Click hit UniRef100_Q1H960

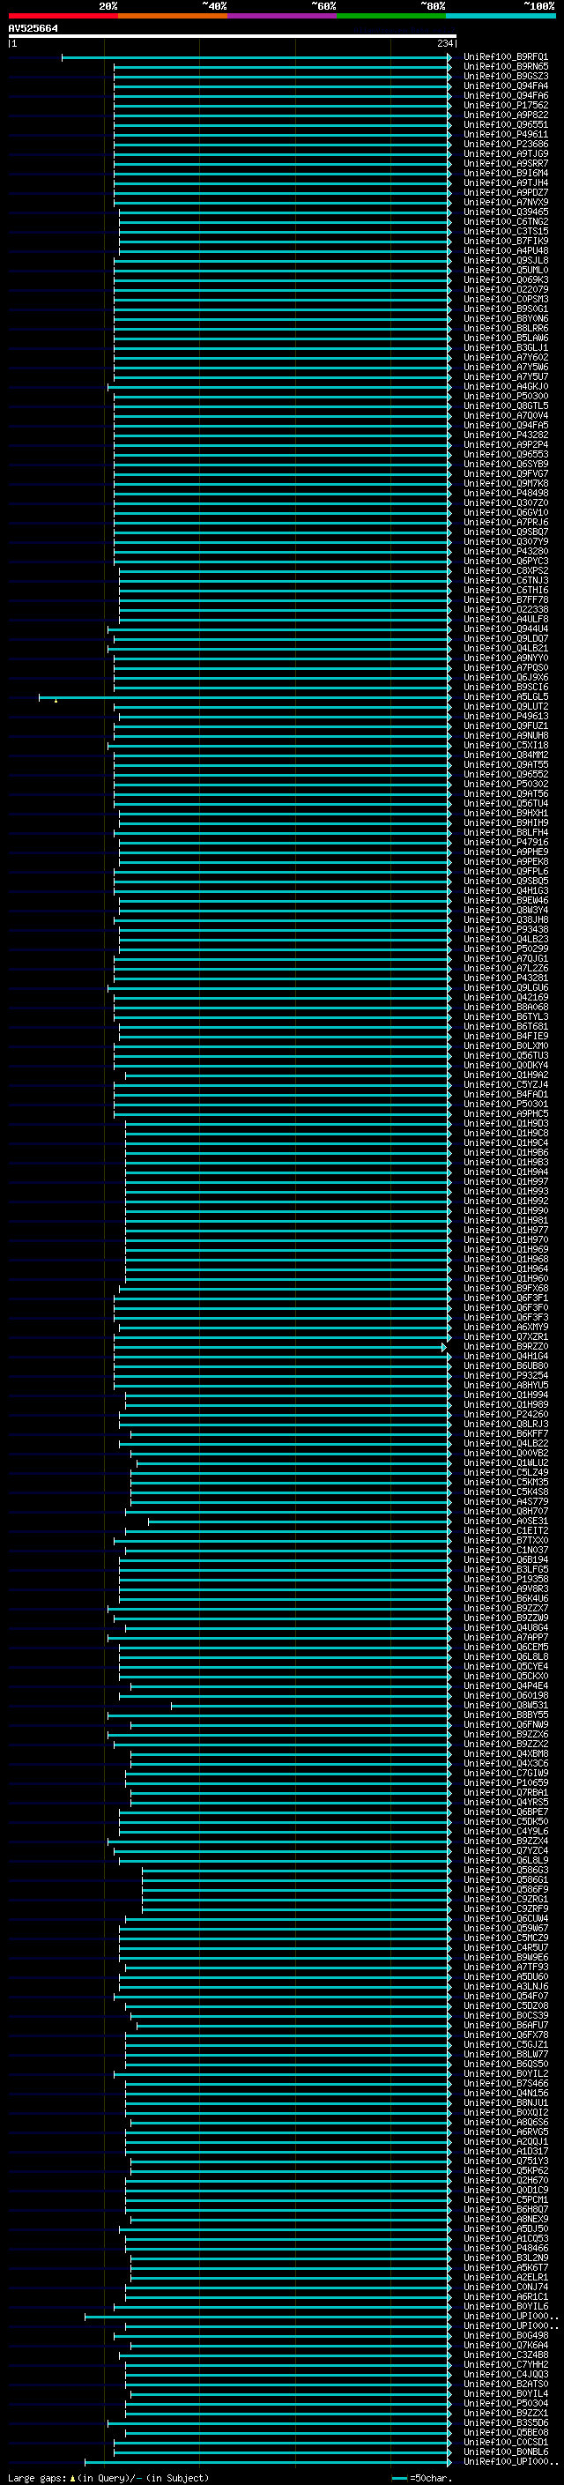(x=506, y=1279)
